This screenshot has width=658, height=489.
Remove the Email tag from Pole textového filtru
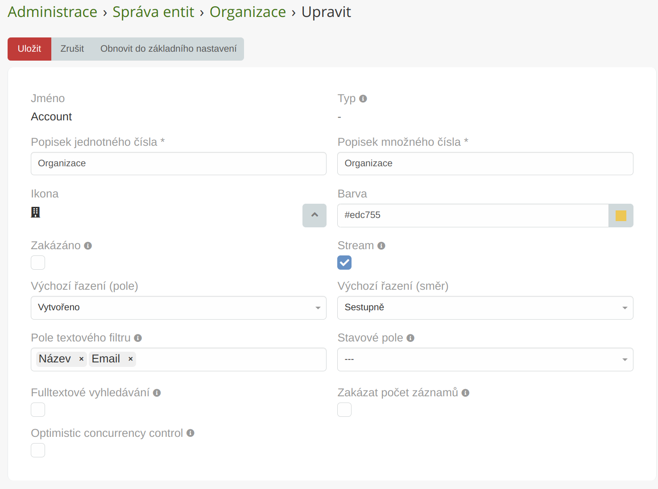pyautogui.click(x=130, y=359)
